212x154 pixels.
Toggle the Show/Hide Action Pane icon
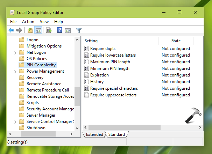click(68, 30)
